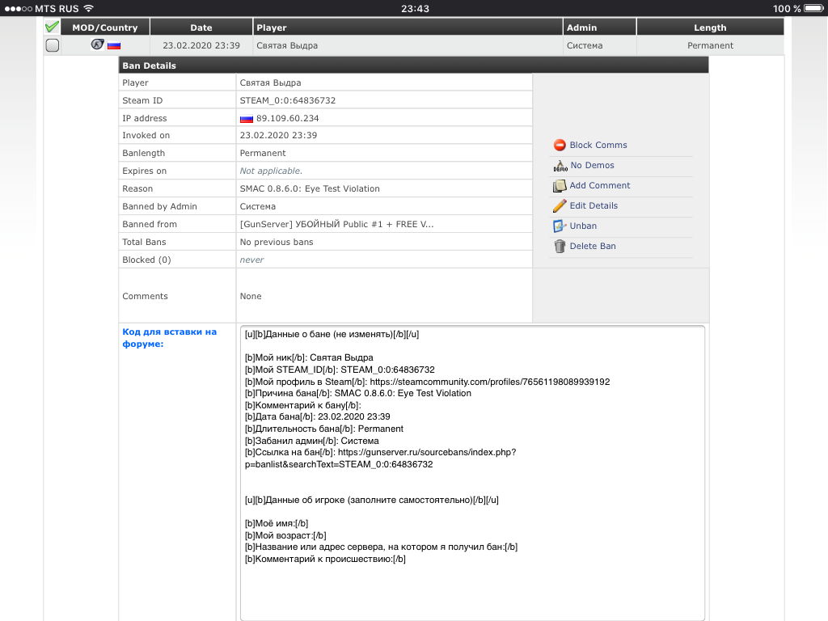Click the No Demos icon
828x621 pixels.
(x=560, y=166)
